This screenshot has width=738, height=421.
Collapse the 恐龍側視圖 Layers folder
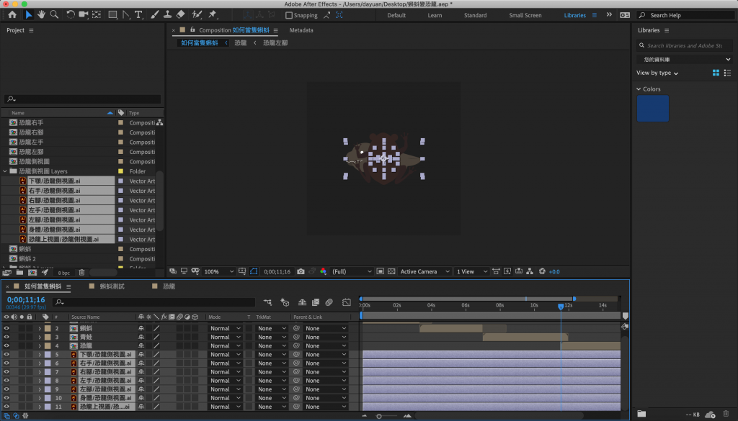(x=5, y=171)
